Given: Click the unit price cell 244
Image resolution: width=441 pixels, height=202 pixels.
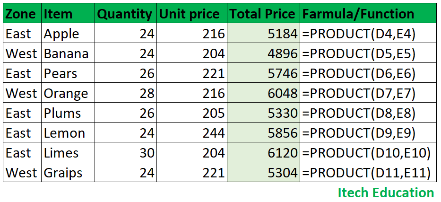Looking at the screenshot, I should 192,132.
